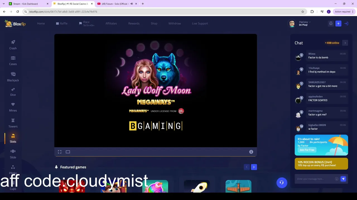Open a new browser tab
Viewport: 357px width, 200px height.
(143, 4)
